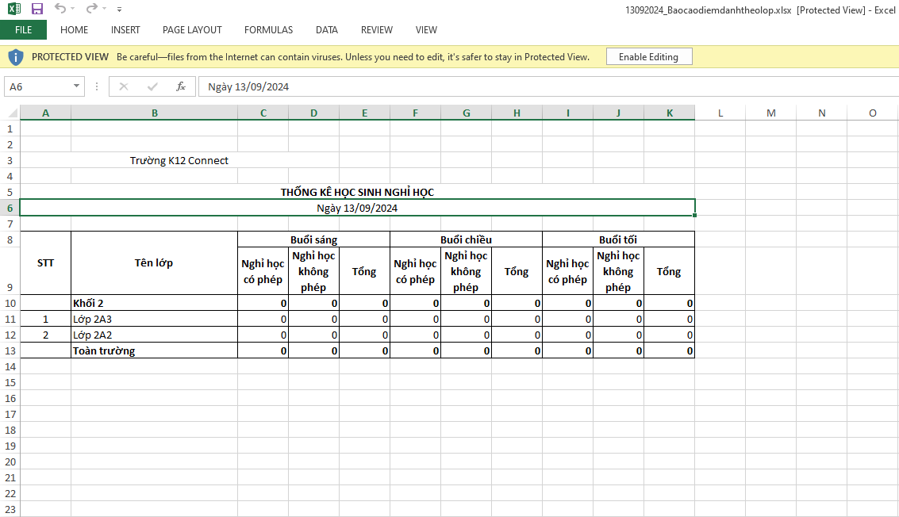
Task: Expand the Customize Quick Access Toolbar menu
Action: coord(119,10)
